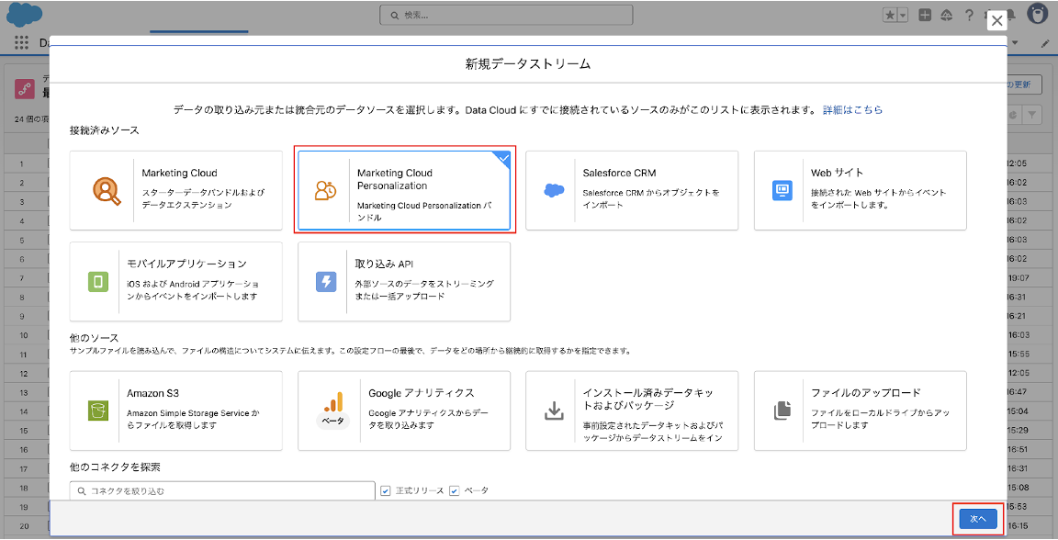Click the コネクタを絞り込む search field

point(222,490)
